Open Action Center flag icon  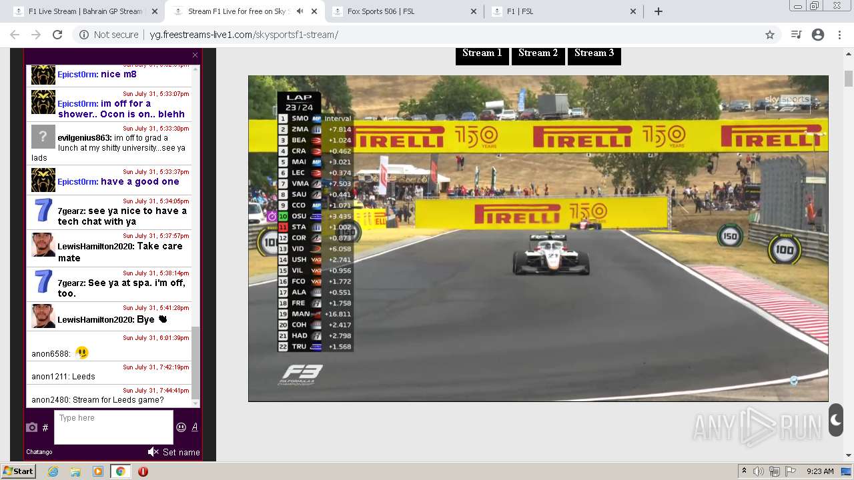(x=791, y=471)
